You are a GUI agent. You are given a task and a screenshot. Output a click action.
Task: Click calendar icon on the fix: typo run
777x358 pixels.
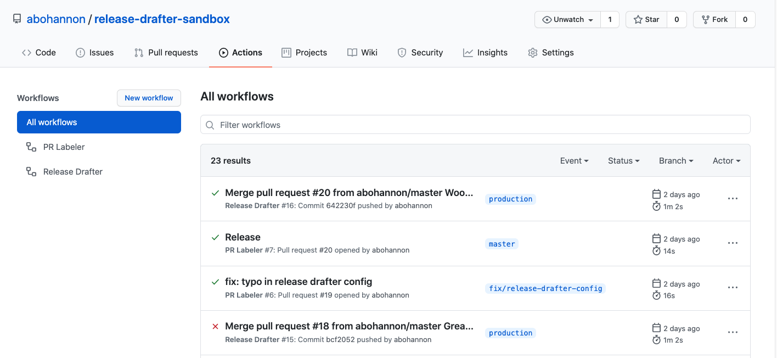(656, 283)
